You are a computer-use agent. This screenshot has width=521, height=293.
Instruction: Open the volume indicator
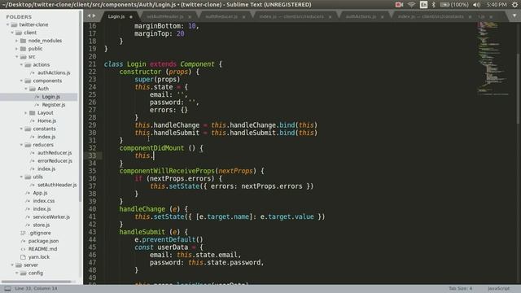[x=476, y=5]
